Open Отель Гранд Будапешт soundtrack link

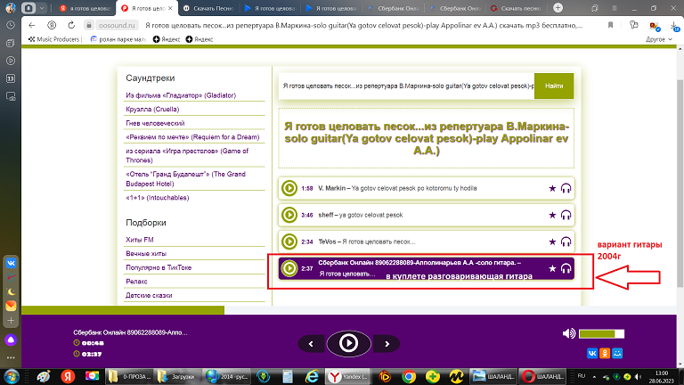point(185,178)
